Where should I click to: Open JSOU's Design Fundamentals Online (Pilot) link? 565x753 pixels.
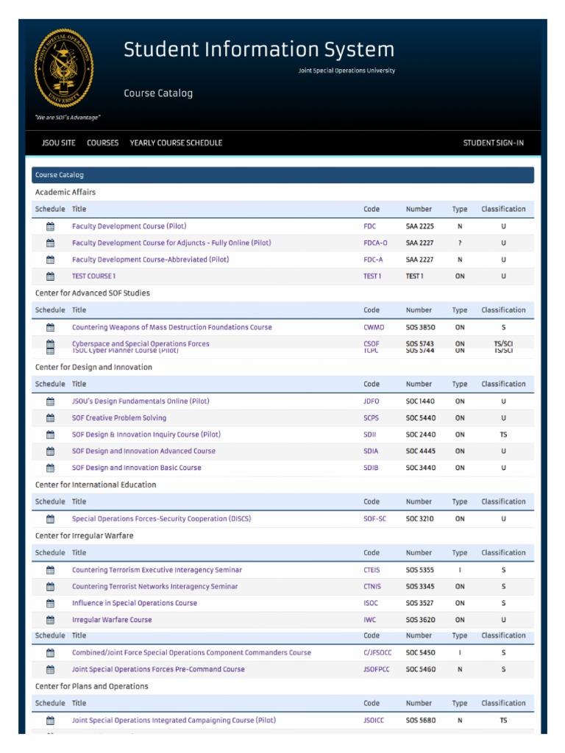[x=141, y=401]
